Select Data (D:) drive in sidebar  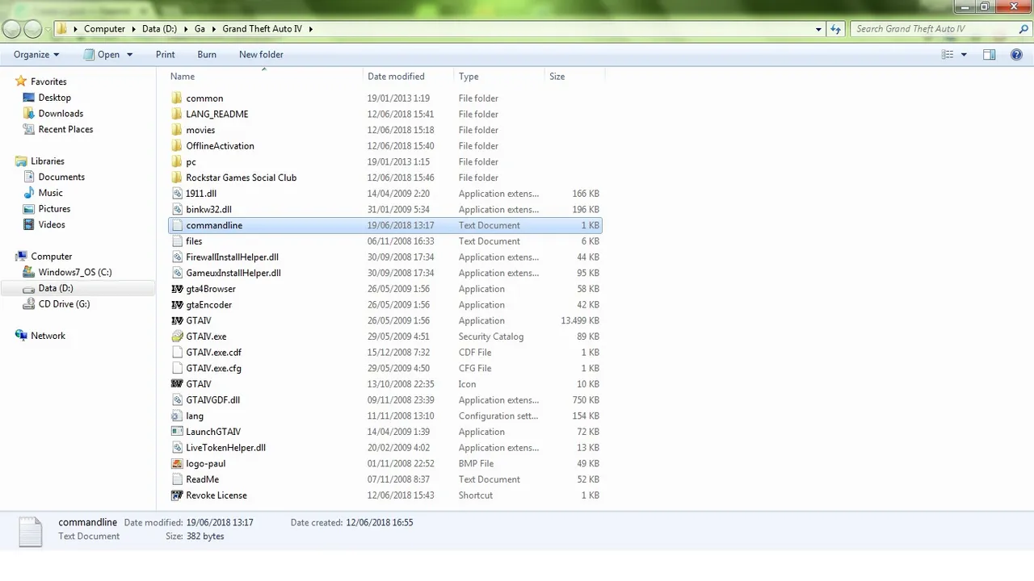[x=56, y=288]
